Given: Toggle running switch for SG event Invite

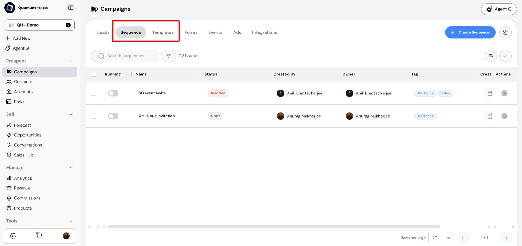Looking at the screenshot, I should pos(113,93).
